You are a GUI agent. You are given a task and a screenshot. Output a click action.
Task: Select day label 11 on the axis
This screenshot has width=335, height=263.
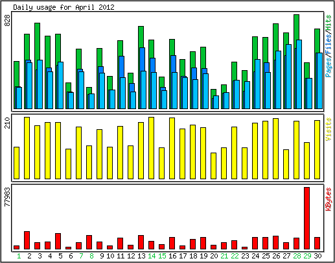pyautogui.click(x=121, y=257)
